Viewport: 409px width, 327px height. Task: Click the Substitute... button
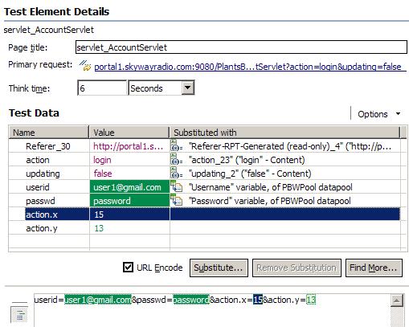click(x=219, y=268)
